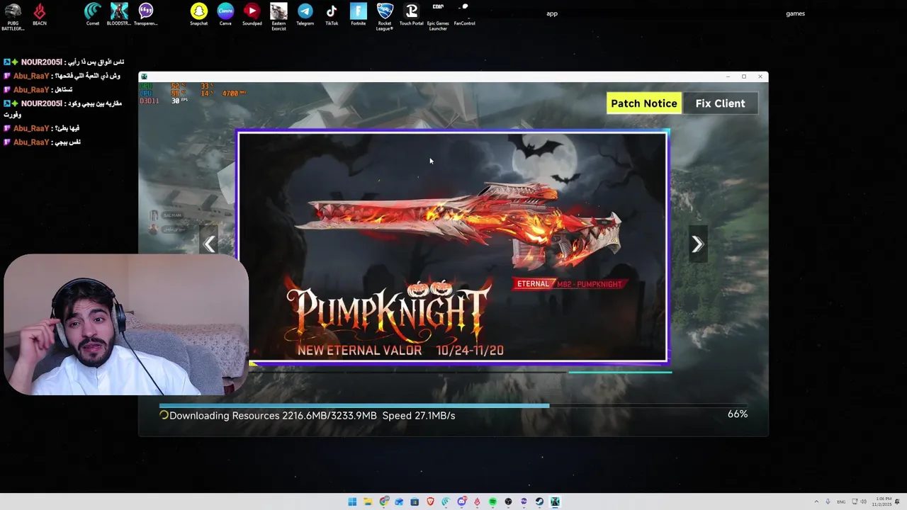The height and width of the screenshot is (510, 907).
Task: Open Snapchat desktop shortcut
Action: click(199, 15)
